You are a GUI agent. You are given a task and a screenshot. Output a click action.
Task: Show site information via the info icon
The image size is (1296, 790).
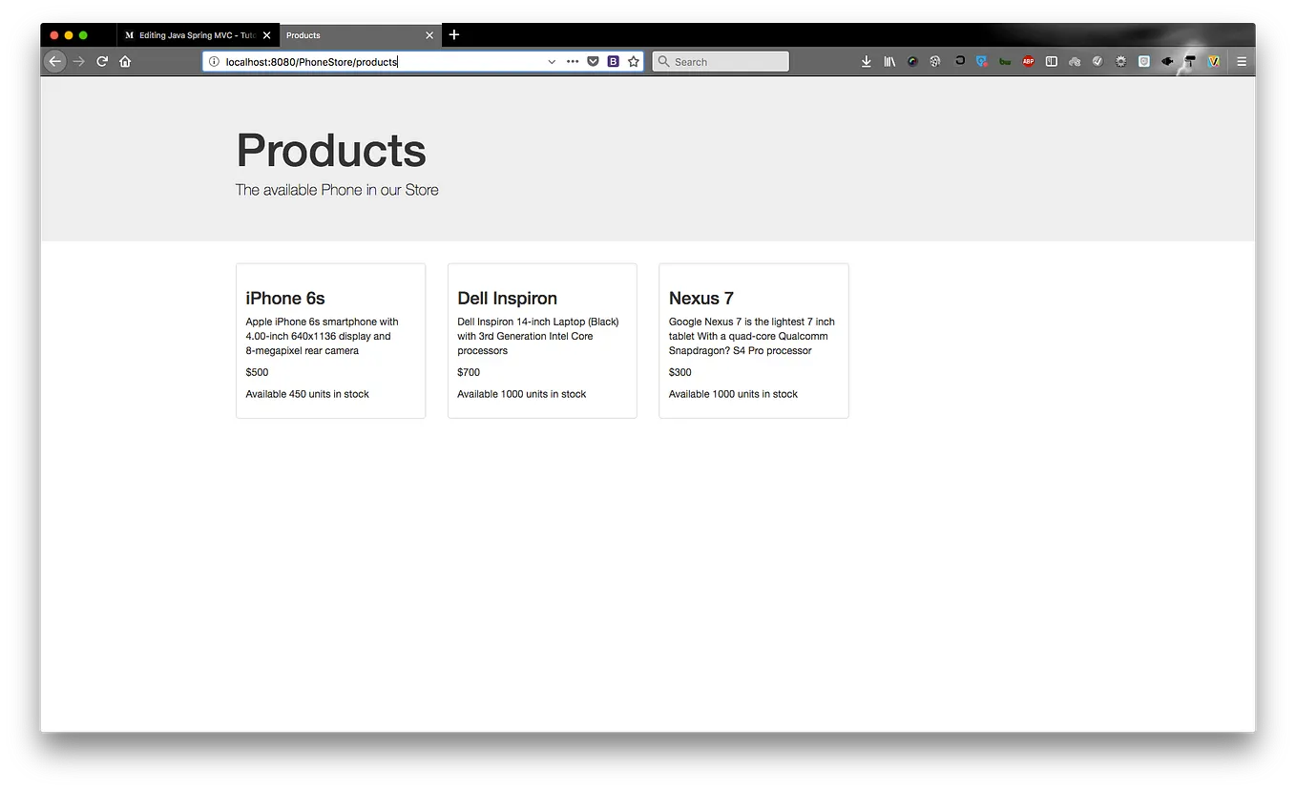pos(214,61)
